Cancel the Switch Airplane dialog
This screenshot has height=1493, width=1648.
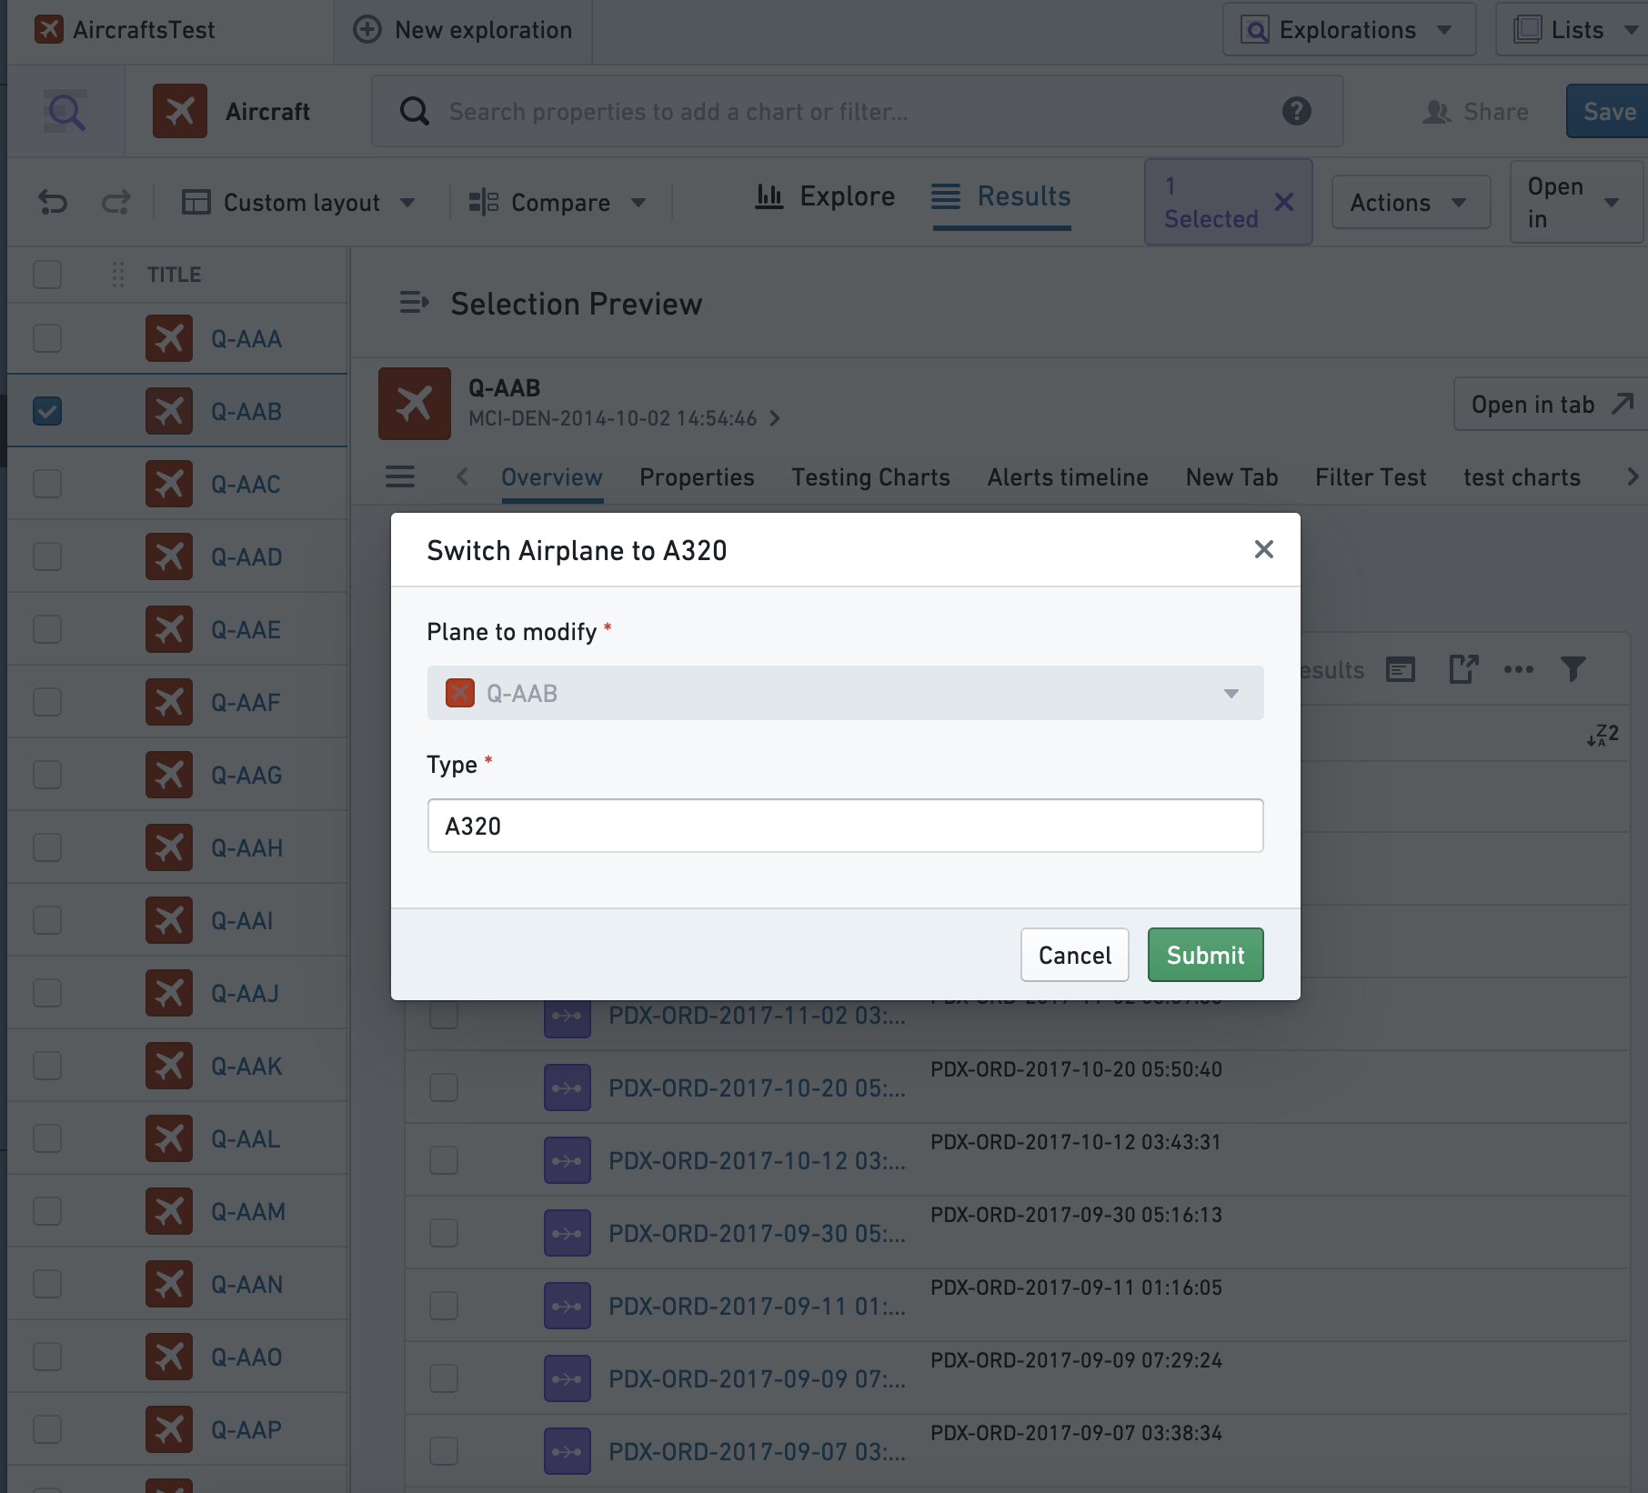tap(1074, 955)
